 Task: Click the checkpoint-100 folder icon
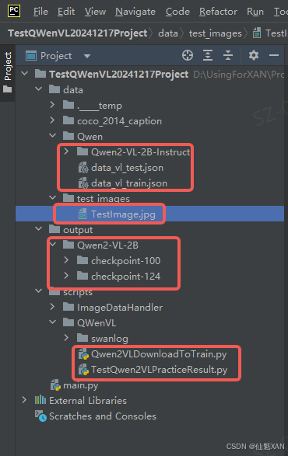point(83,260)
